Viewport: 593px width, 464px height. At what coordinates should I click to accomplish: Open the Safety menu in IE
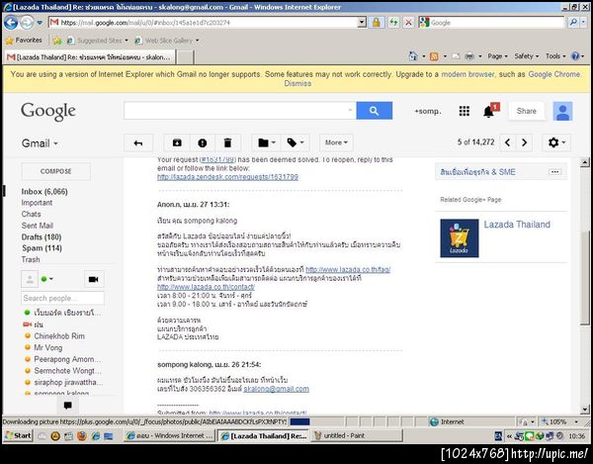(526, 56)
